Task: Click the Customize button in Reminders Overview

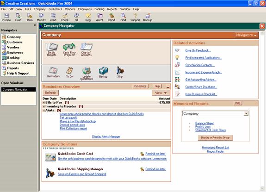Action: (140, 86)
